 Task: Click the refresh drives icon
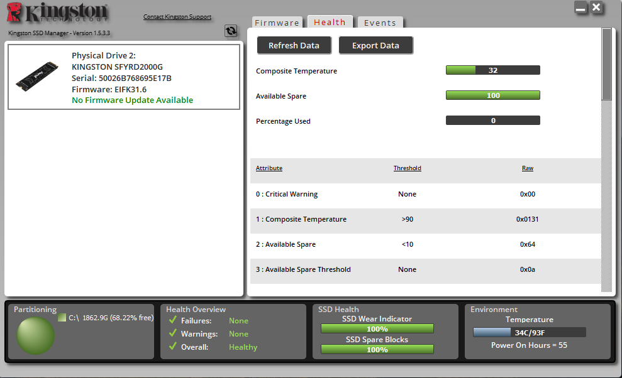coord(231,31)
